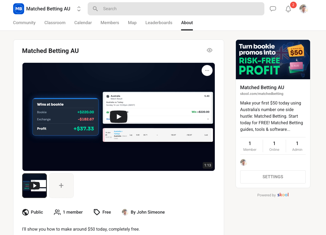View the Leaderboards tab
Screen dimensions: 326x235
pyautogui.click(x=159, y=23)
